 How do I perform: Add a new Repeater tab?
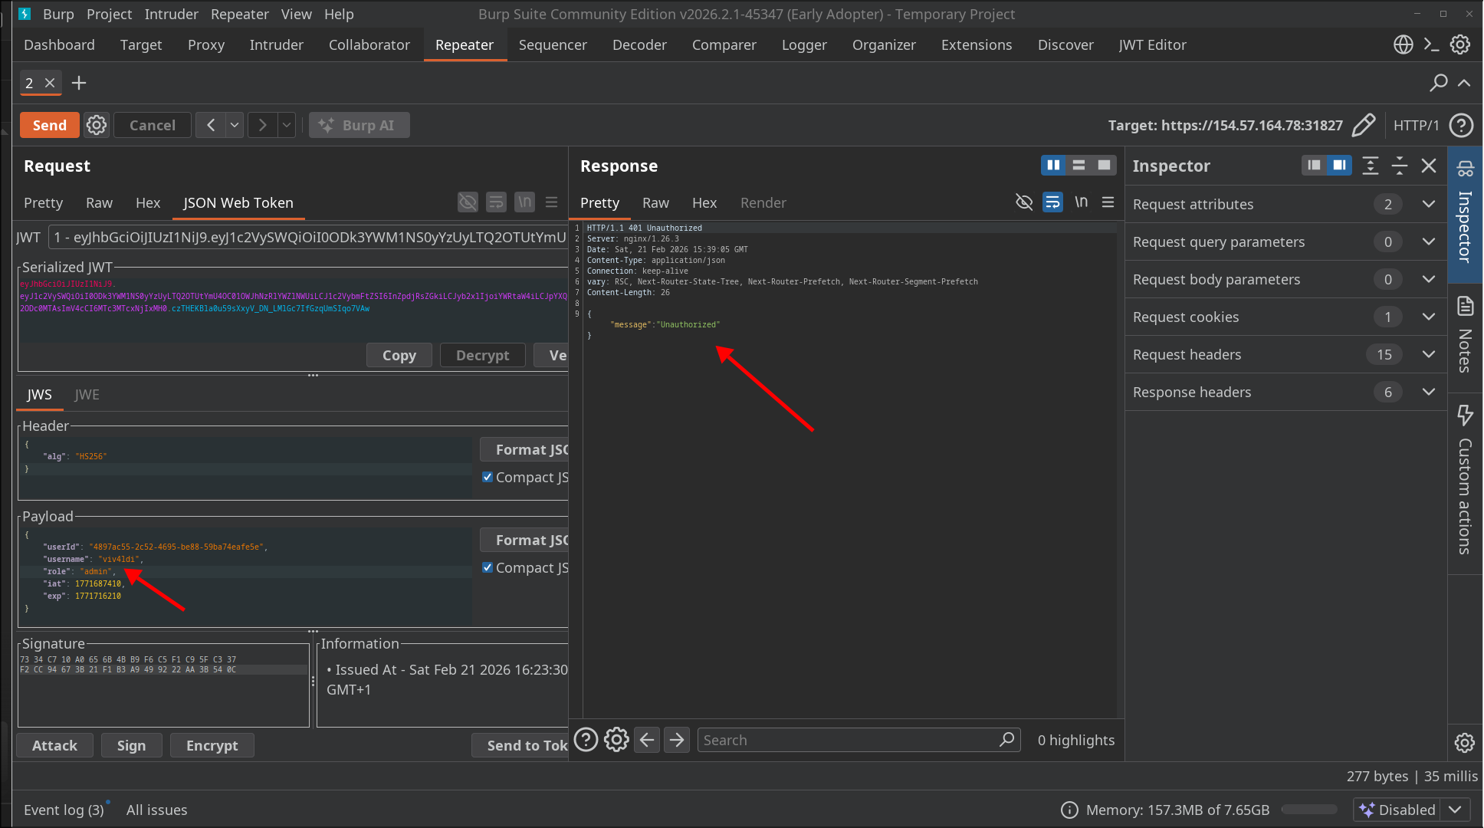coord(79,83)
